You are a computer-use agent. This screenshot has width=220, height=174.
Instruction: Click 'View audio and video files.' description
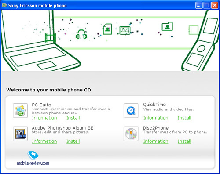click(x=169, y=109)
